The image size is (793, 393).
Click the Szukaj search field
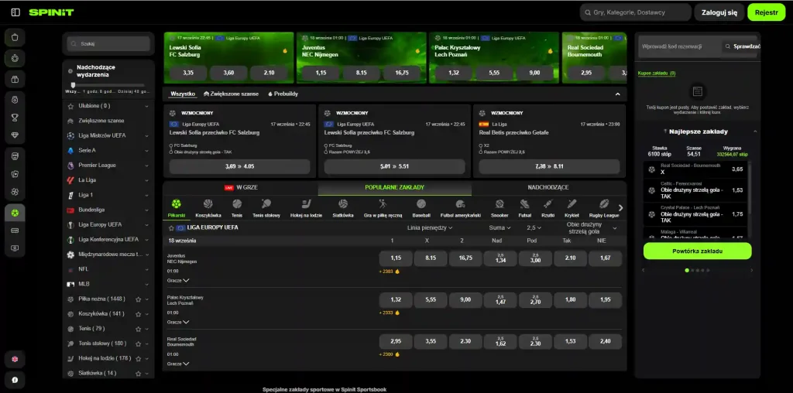pos(108,44)
